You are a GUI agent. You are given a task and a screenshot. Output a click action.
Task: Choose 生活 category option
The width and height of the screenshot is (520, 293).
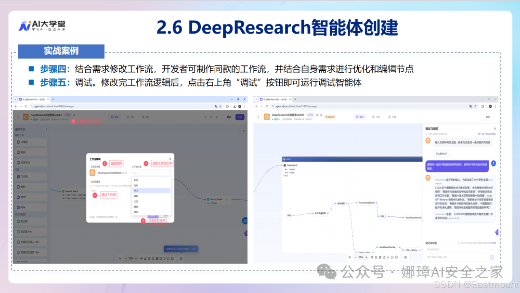coord(151,201)
